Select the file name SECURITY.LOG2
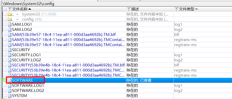The height and width of the screenshot is (99, 232). click(27, 60)
